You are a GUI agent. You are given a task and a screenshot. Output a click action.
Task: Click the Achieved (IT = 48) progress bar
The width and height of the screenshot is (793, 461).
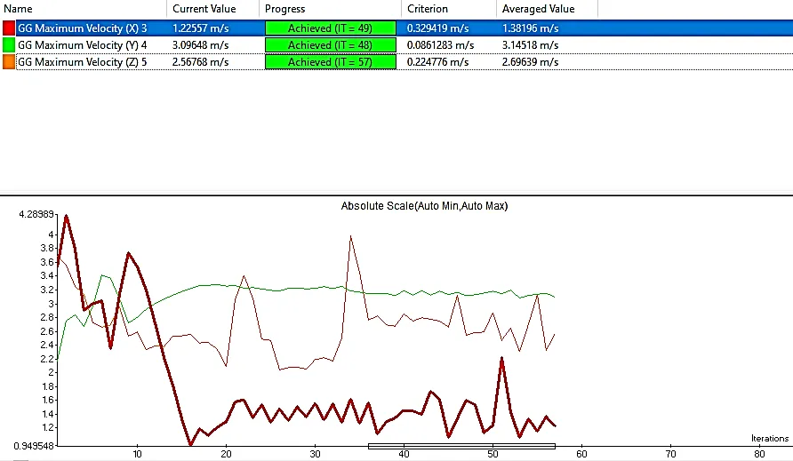point(330,45)
